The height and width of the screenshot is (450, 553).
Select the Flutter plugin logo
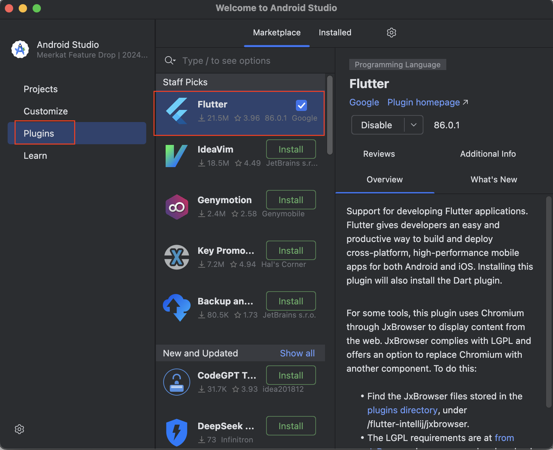177,111
